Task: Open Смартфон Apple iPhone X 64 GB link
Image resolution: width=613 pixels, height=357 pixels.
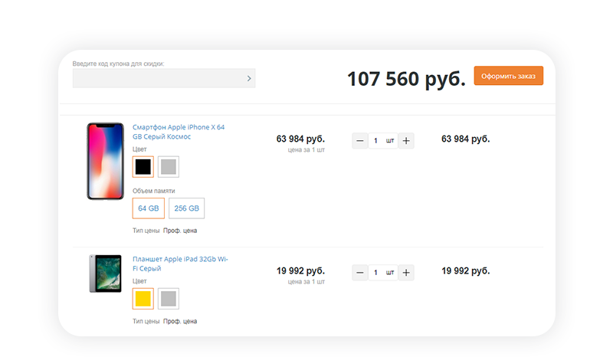Action: pyautogui.click(x=179, y=132)
